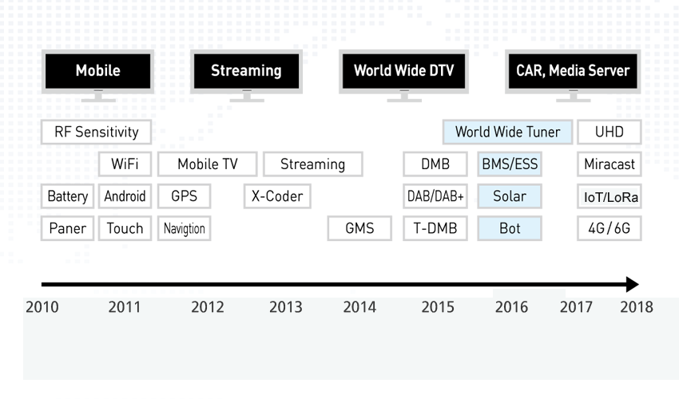
Task: Select the Battery box
Action: coord(68,196)
